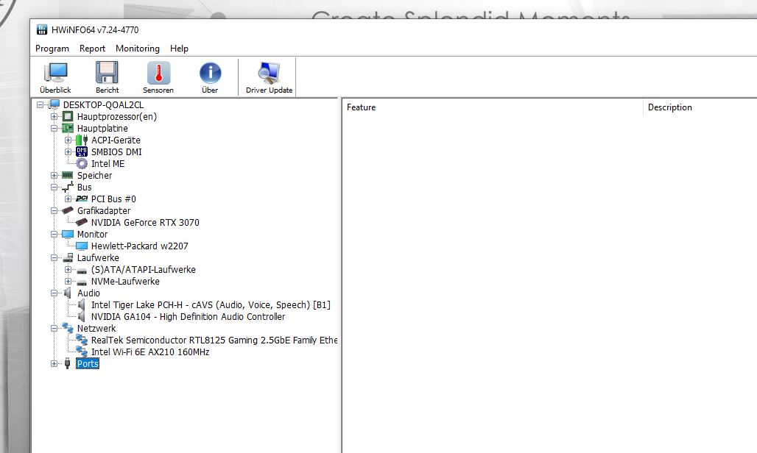Expand the SMBIOS DMI node
757x453 pixels.
tap(68, 151)
